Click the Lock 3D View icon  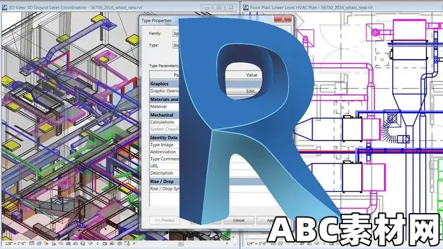[x=83, y=243]
